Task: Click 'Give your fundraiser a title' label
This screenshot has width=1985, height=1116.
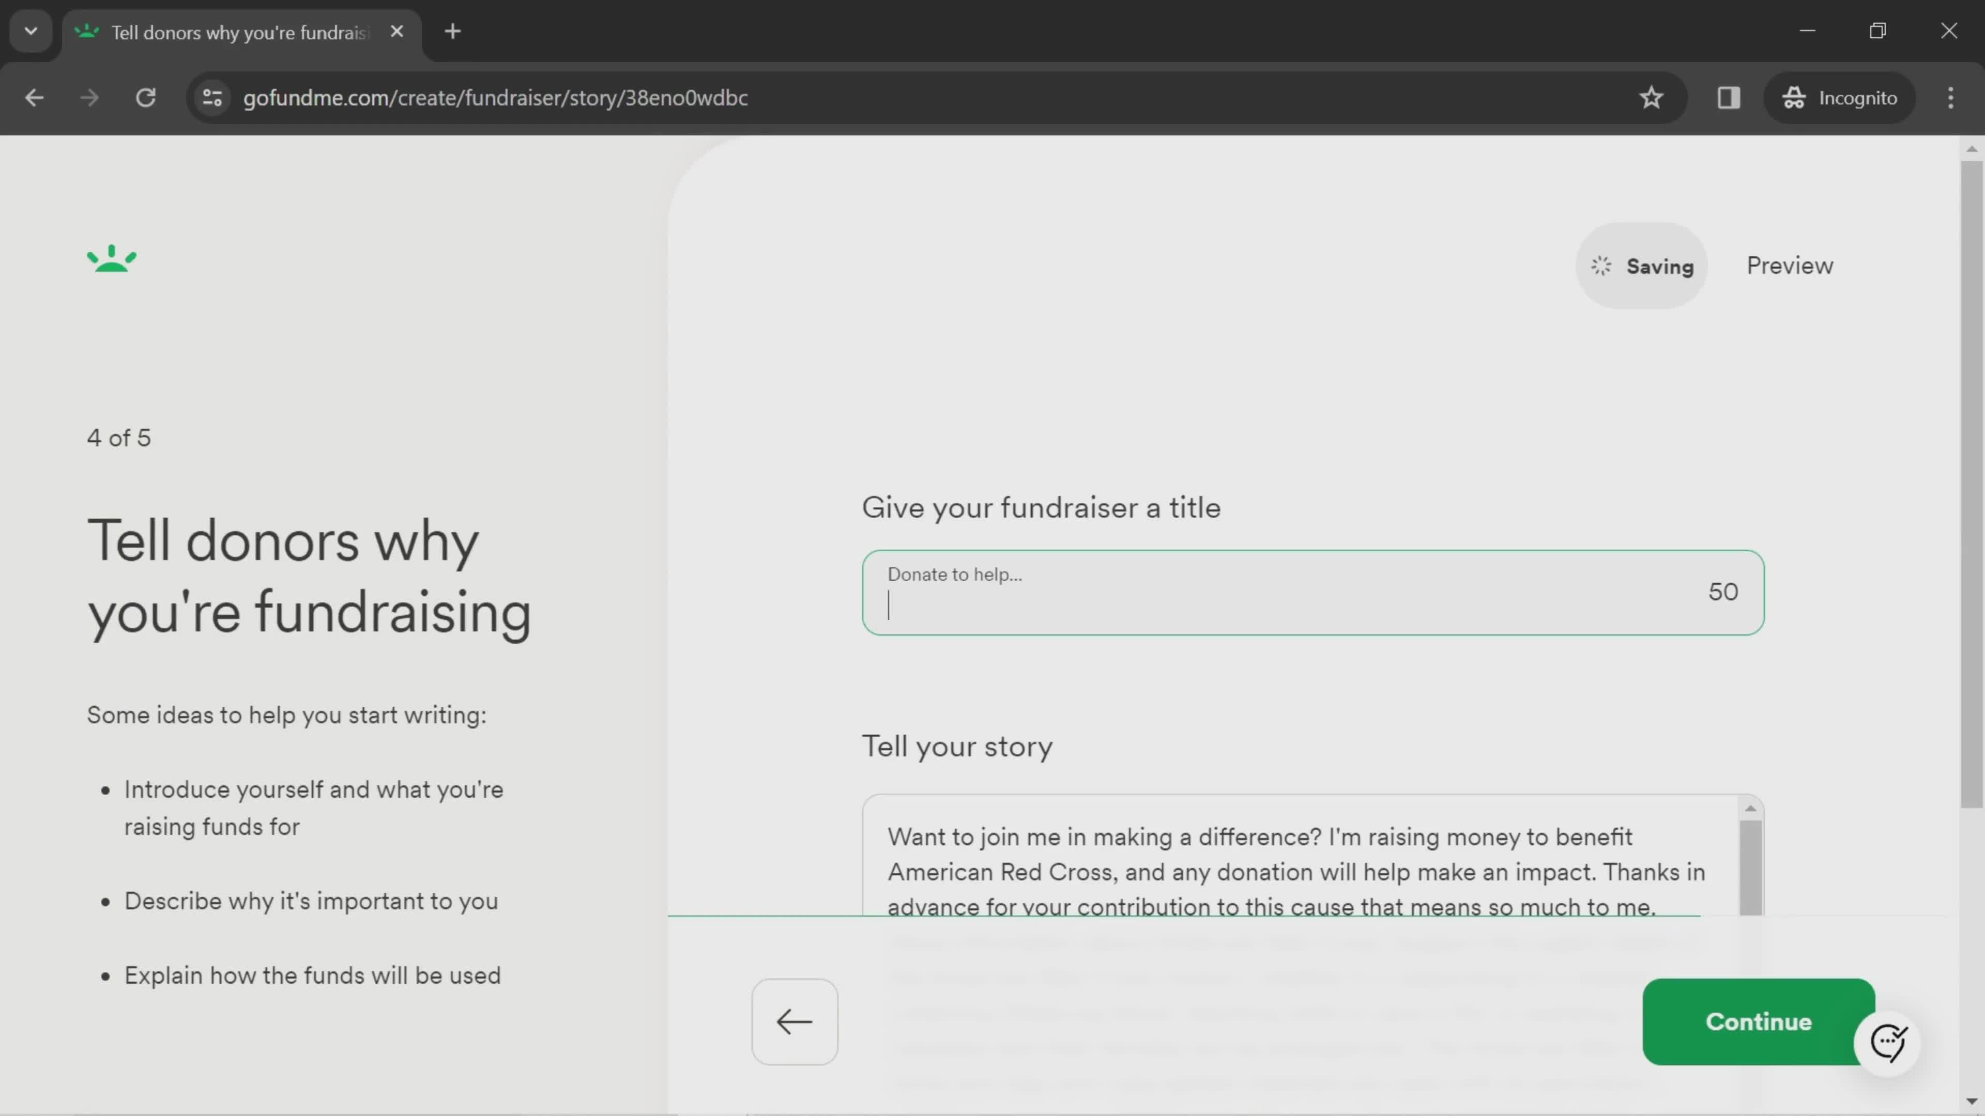Action: [1041, 508]
